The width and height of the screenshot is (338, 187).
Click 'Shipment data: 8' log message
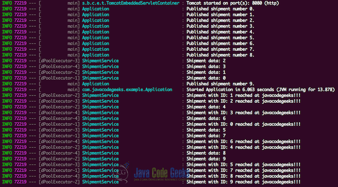click(x=206, y=153)
